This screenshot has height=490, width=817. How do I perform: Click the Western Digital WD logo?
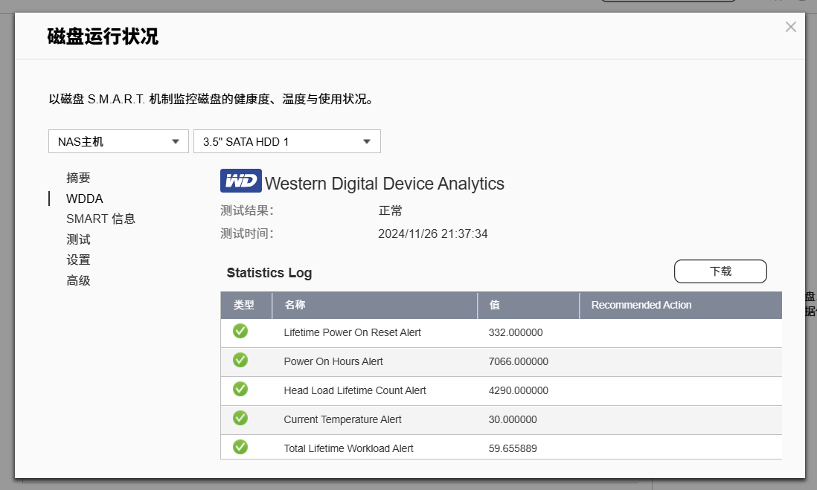point(240,181)
